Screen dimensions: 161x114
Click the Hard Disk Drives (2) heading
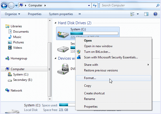(75, 23)
